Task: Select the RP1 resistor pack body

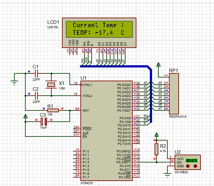Action: point(174,94)
